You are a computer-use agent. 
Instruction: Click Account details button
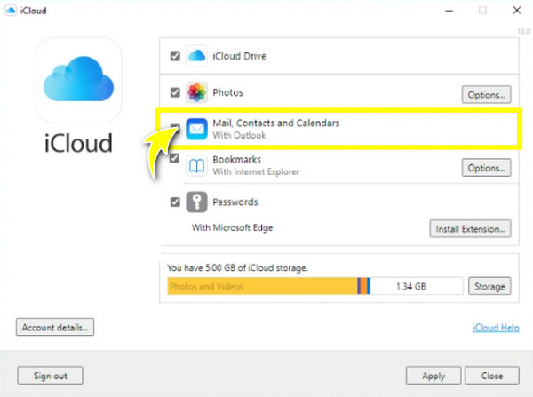(x=55, y=327)
